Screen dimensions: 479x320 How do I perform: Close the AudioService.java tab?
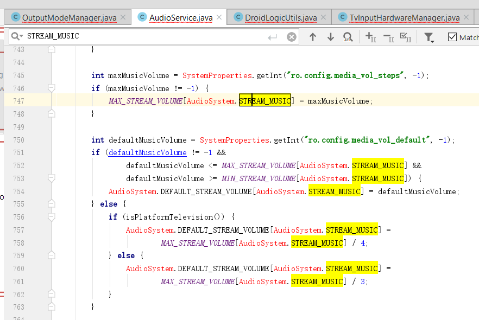[219, 17]
